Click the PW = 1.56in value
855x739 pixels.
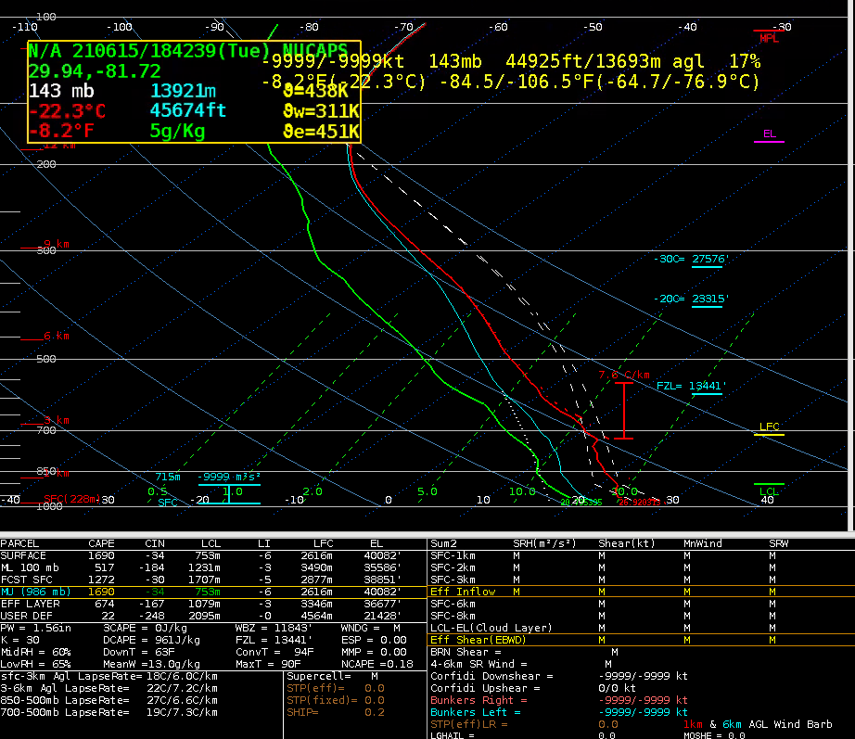pyautogui.click(x=36, y=629)
